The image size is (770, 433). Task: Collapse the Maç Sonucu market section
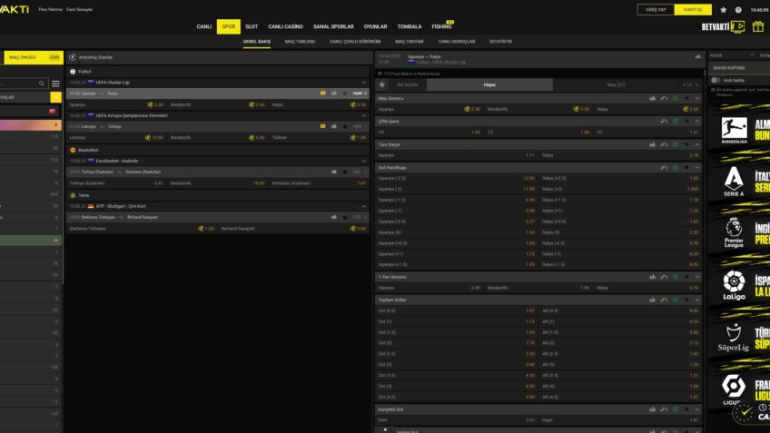coord(696,97)
